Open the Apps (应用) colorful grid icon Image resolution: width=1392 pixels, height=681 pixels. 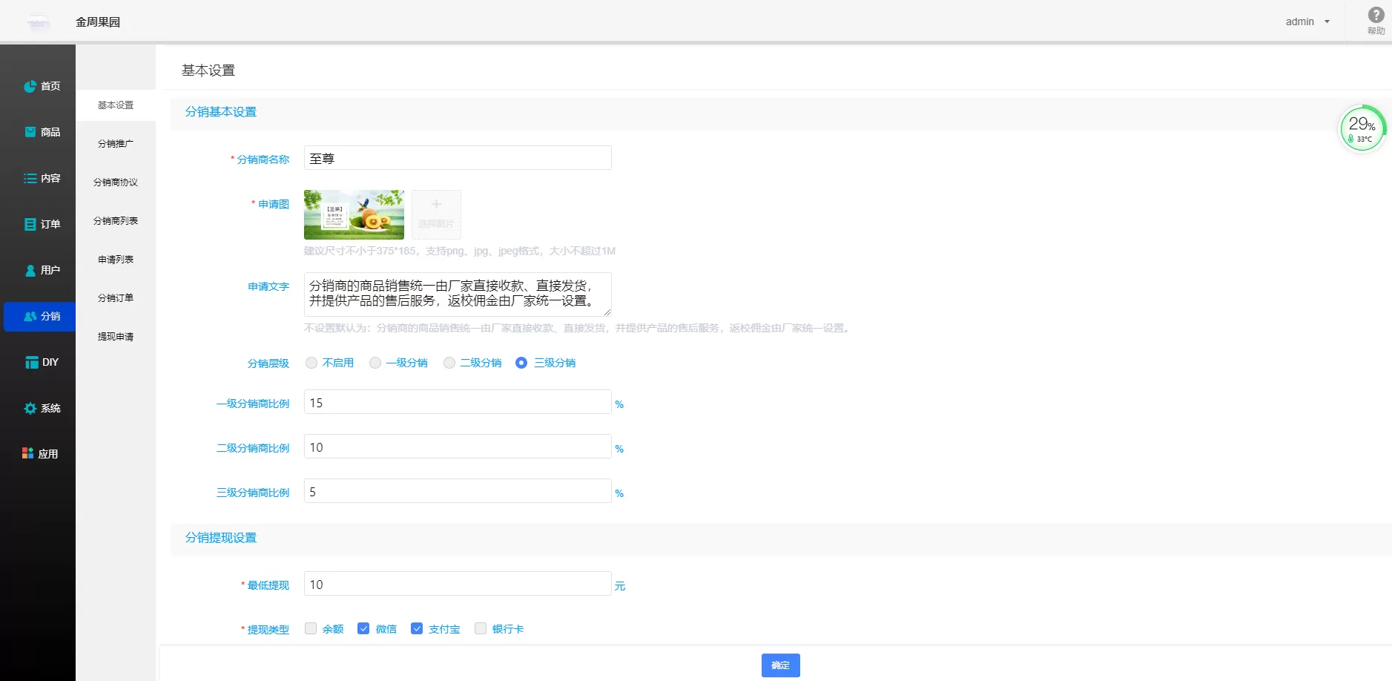point(27,453)
